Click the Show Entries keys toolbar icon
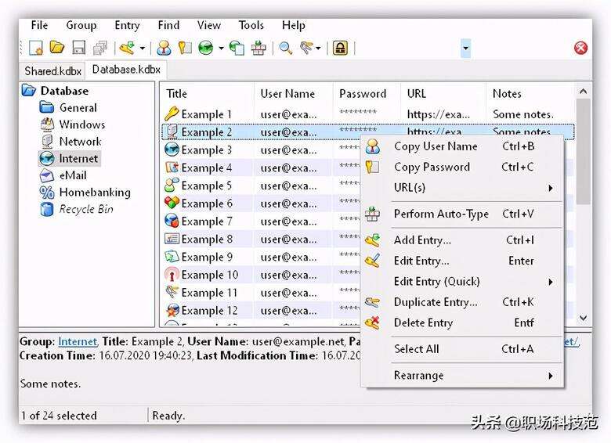The width and height of the screenshot is (611, 443). point(306,48)
